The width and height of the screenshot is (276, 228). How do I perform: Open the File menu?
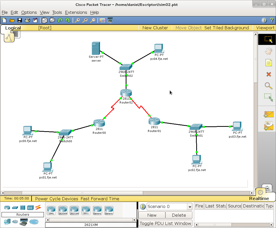5,13
